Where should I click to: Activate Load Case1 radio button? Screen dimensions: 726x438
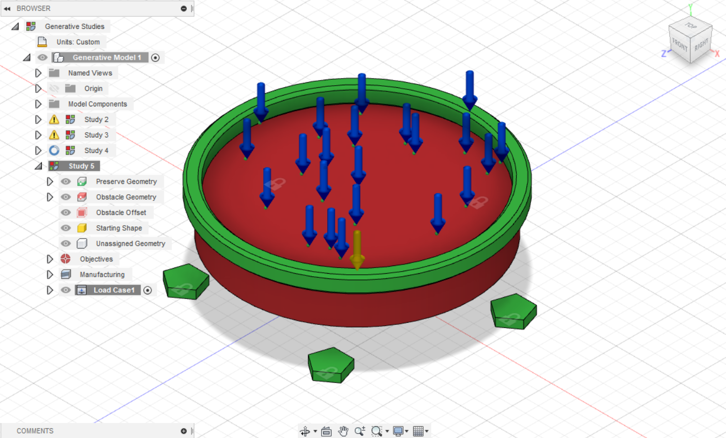148,290
